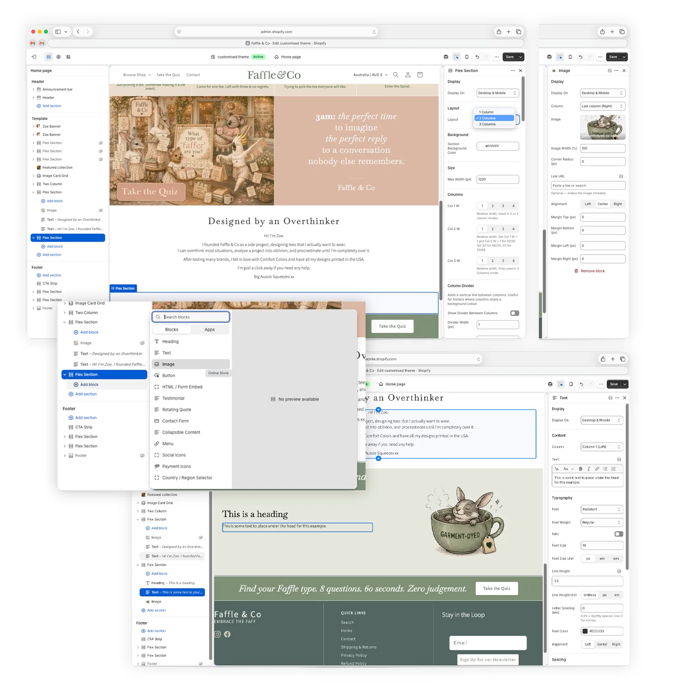Select em as Font Size Unit
Screen dimensions: 675x693
coord(602,559)
